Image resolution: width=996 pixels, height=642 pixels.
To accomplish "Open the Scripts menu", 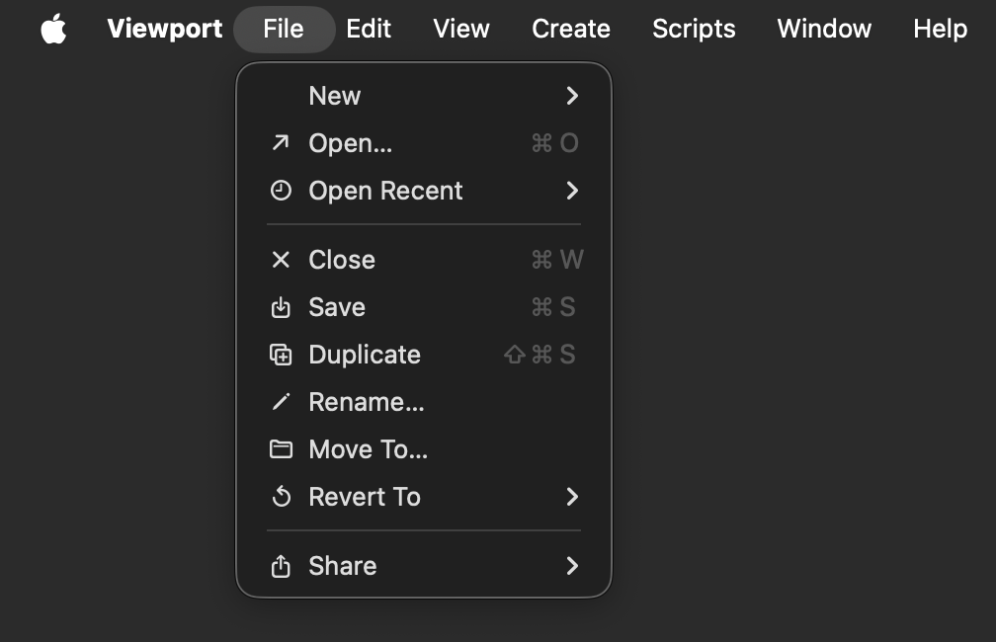I will (694, 29).
